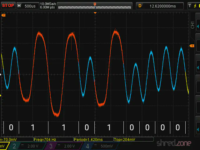The width and height of the screenshot is (200, 150).
Task: Expand the second blue arrow side menu option
Action: pos(197,68)
